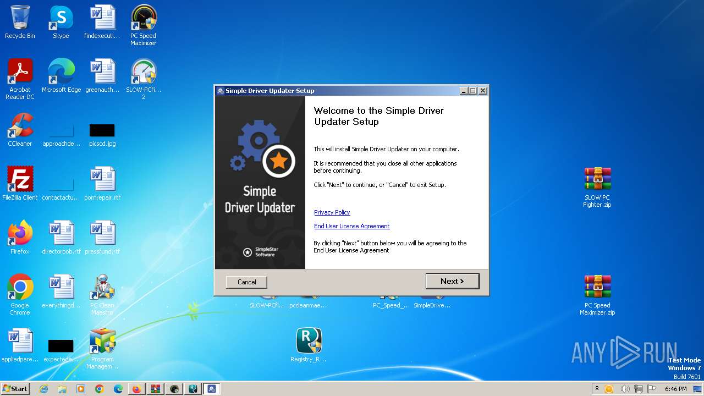Select the FileZilla Client icon
The height and width of the screenshot is (396, 704).
point(20,184)
